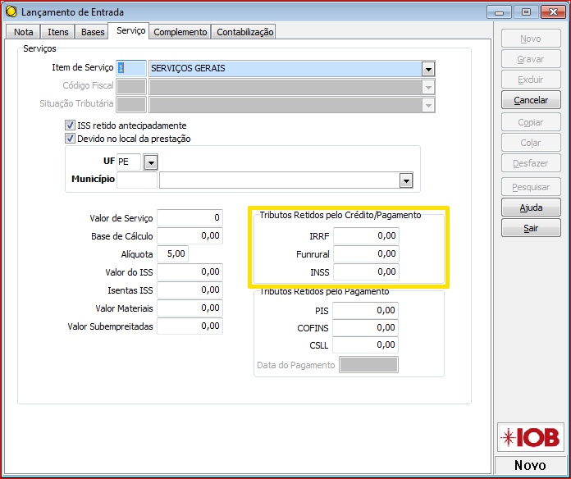Click the disabled Situação Tributária dropdown arrow
Image resolution: width=571 pixels, height=479 pixels.
[428, 105]
